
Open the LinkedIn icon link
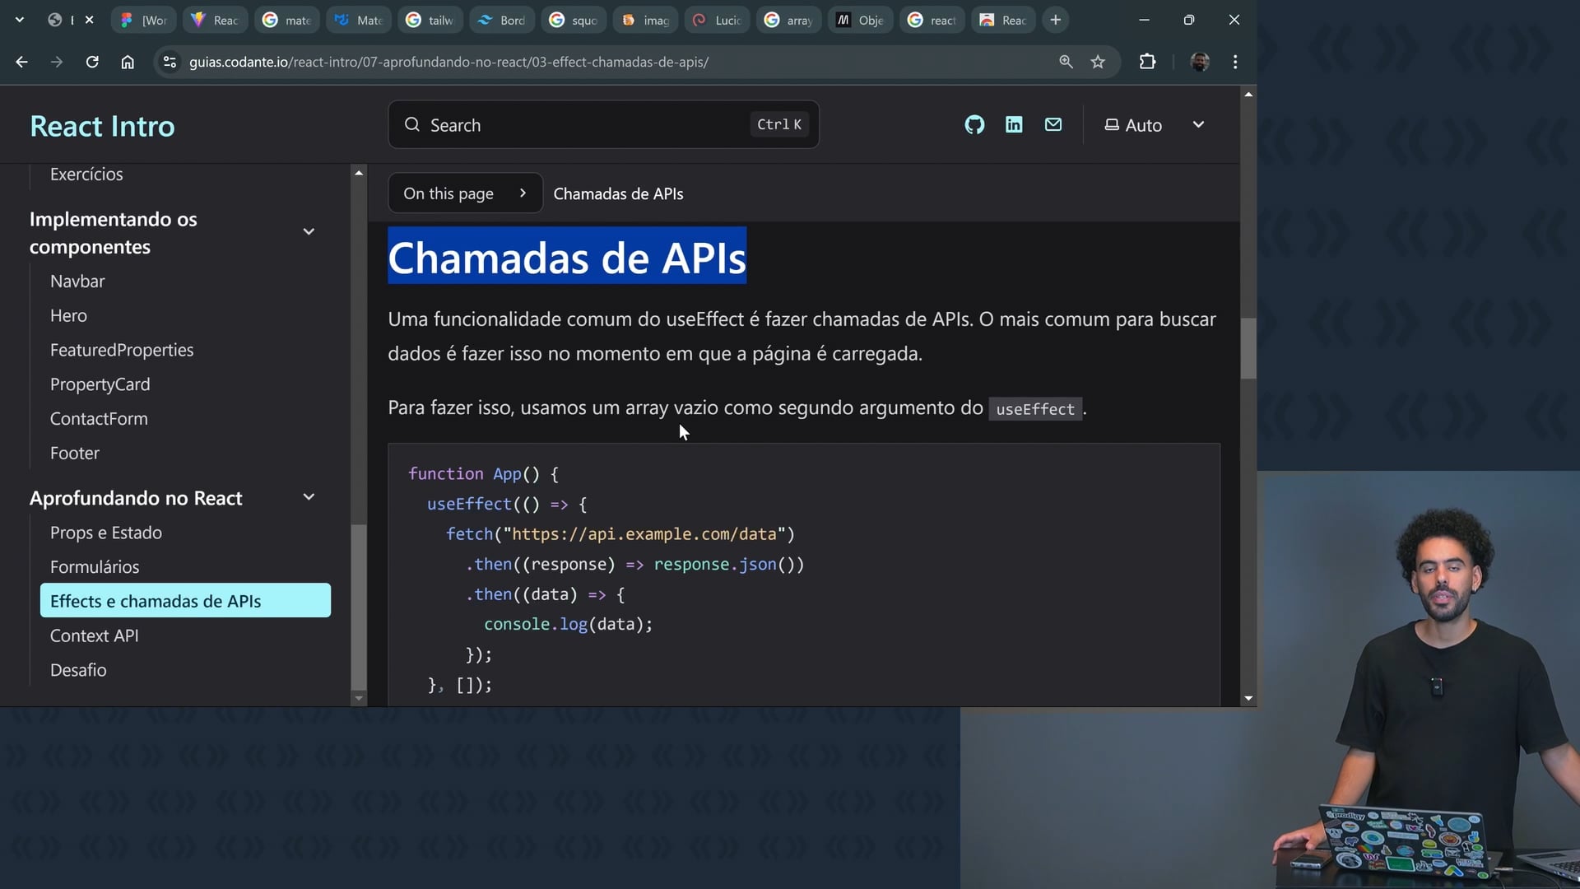[1014, 125]
